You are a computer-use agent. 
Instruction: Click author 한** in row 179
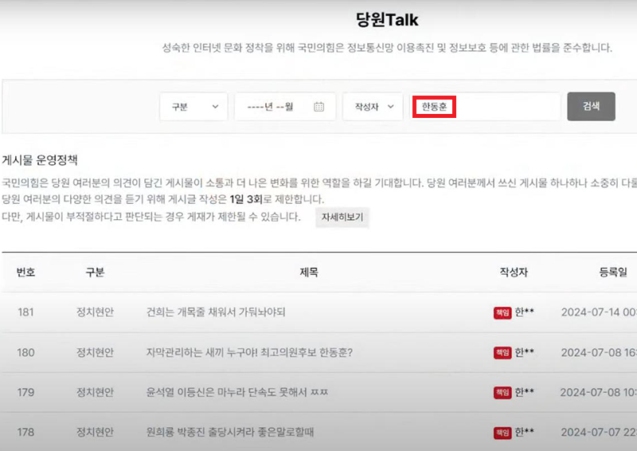[525, 392]
